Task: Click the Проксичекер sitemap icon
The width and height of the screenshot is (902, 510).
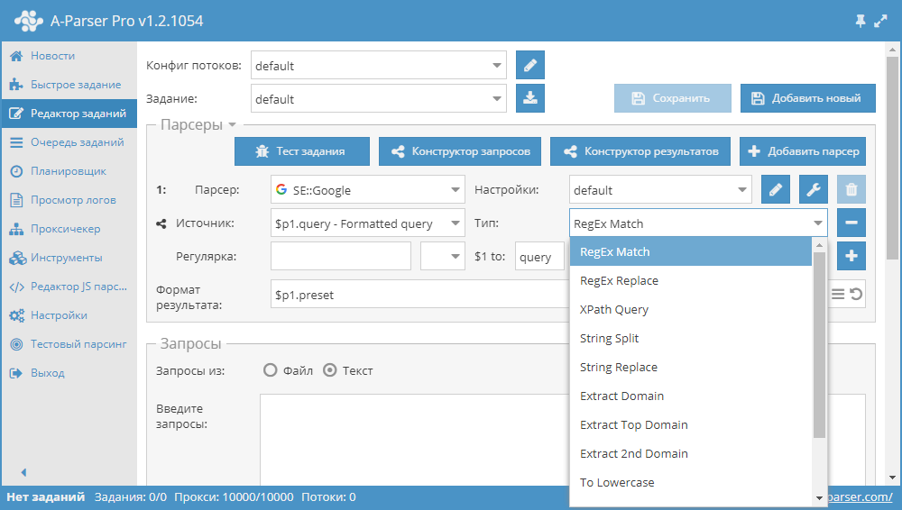Action: [16, 229]
